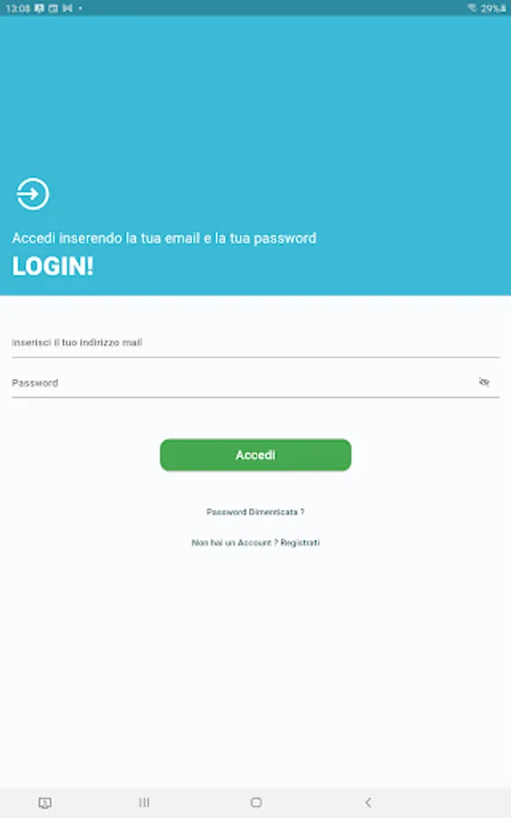Tap the screen icon left of recents
This screenshot has height=818, width=511.
pos(44,803)
